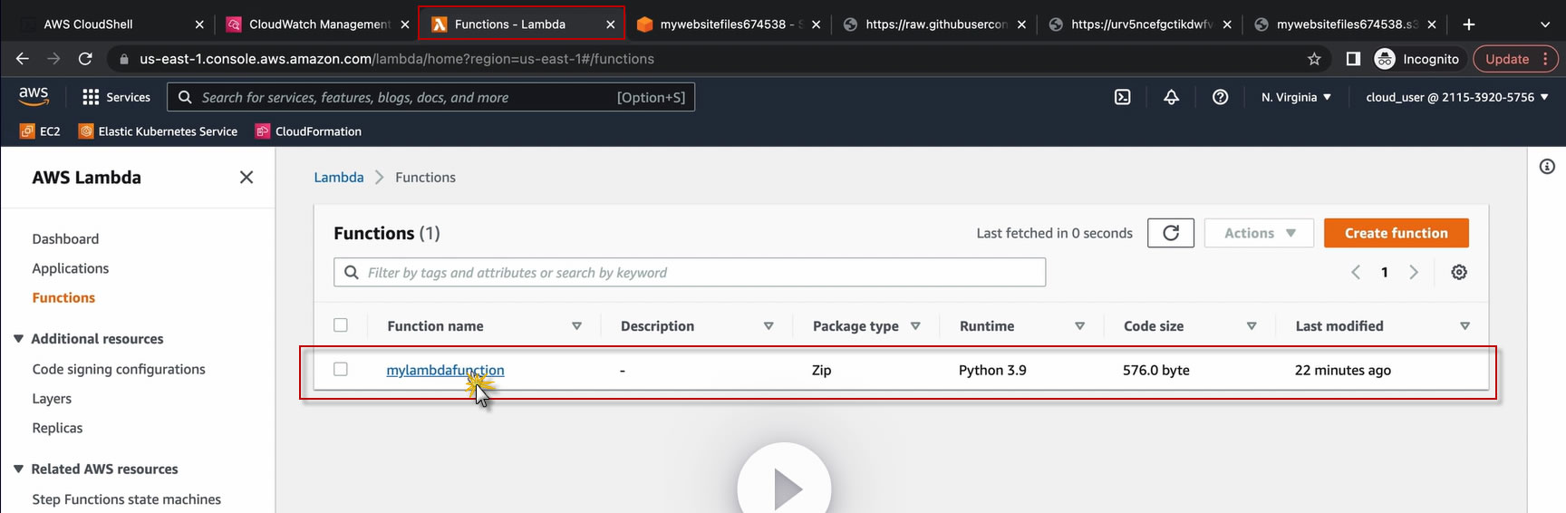
Task: Open the AWS support help icon
Action: tap(1220, 97)
